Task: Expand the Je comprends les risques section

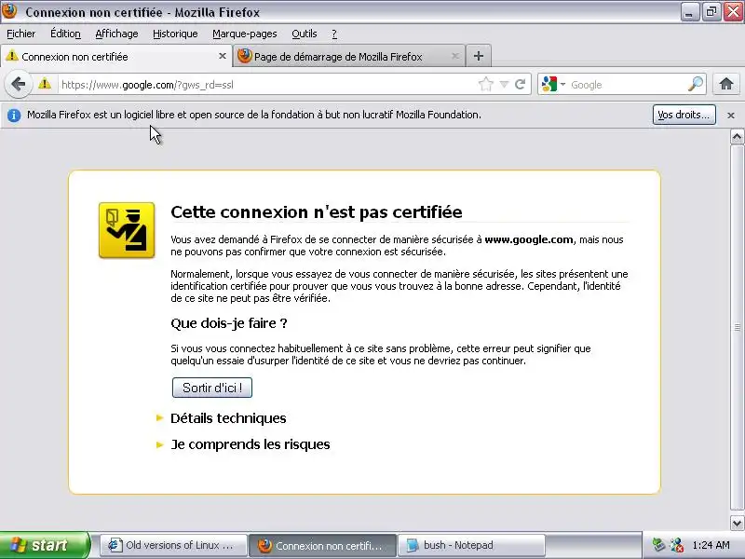Action: [x=250, y=444]
